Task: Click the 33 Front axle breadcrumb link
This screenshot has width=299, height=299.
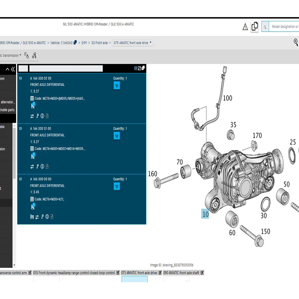Action: point(100,43)
